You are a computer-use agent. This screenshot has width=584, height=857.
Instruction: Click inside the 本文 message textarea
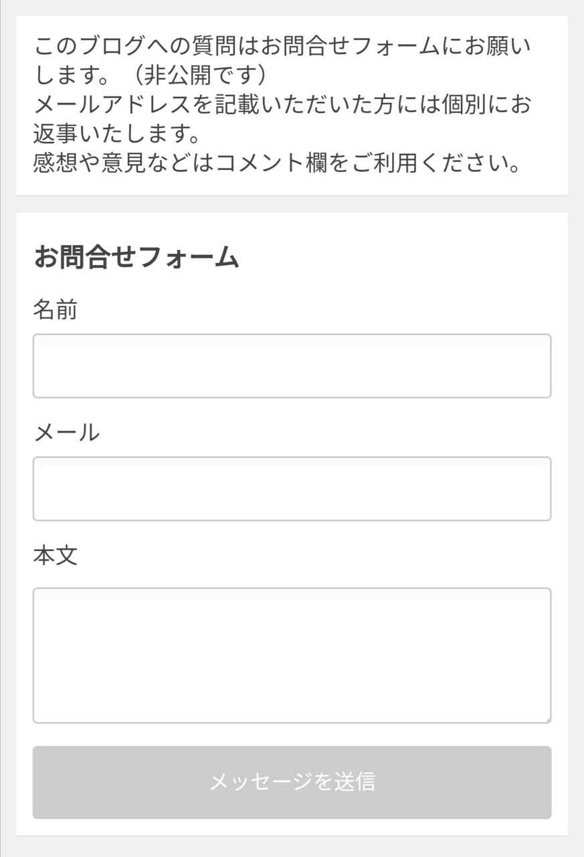[292, 655]
